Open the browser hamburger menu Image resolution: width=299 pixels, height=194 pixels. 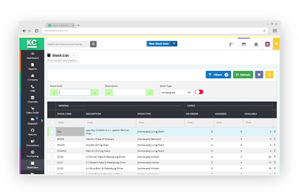(x=275, y=30)
